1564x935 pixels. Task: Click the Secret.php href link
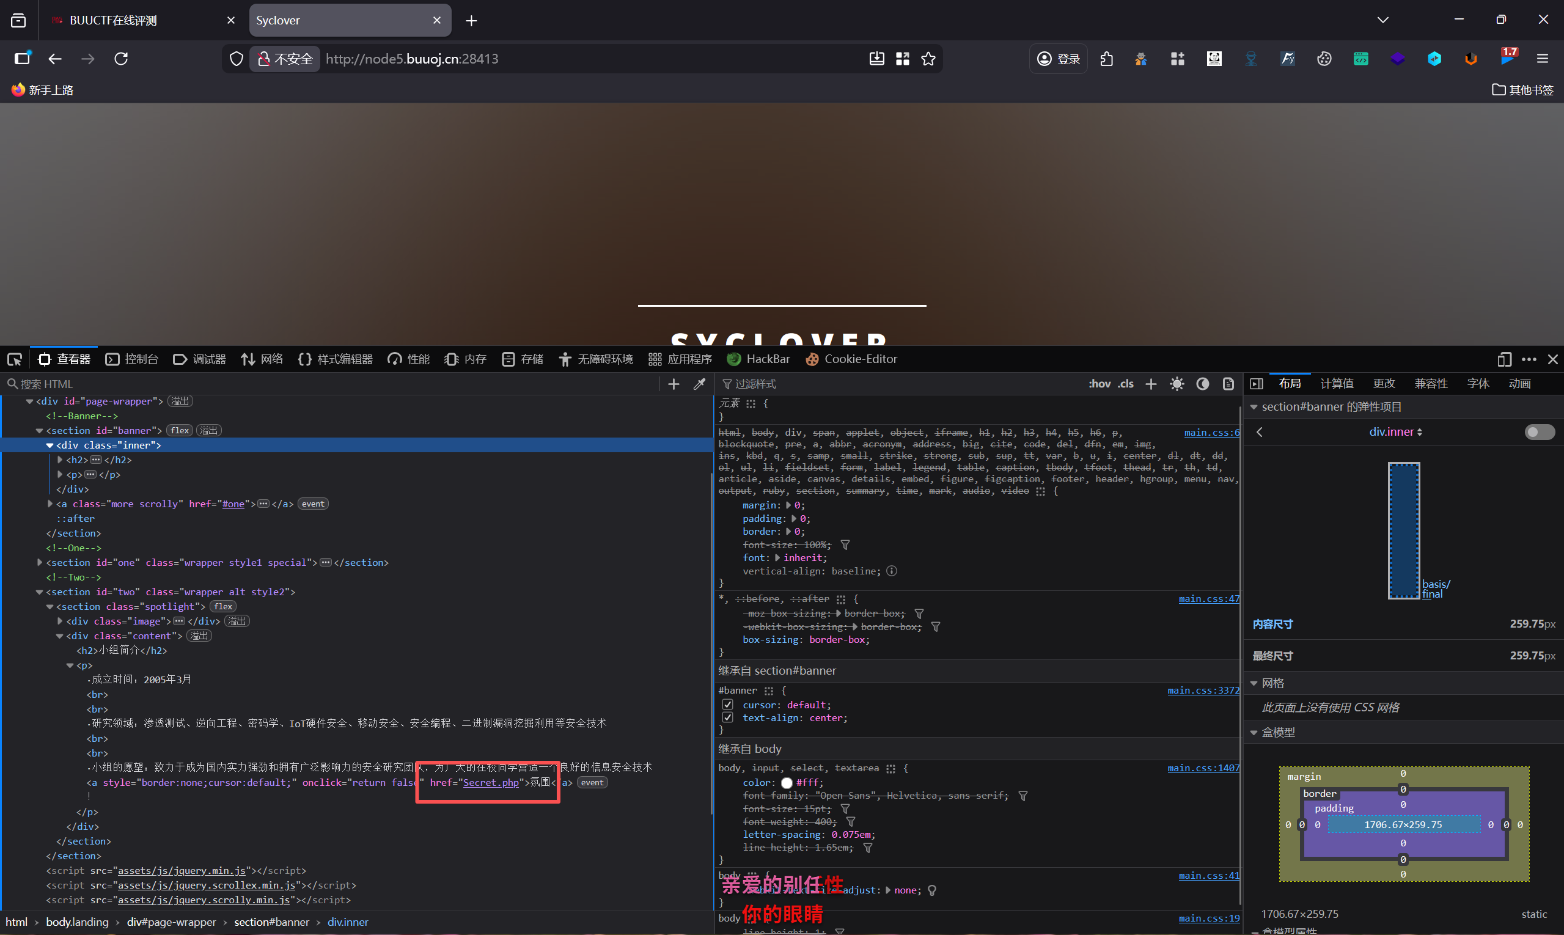(x=490, y=782)
